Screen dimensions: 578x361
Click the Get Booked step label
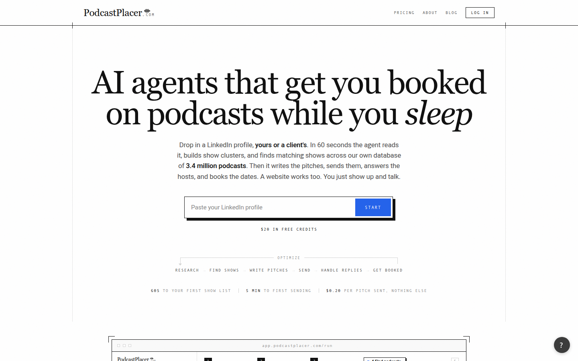coord(388,270)
